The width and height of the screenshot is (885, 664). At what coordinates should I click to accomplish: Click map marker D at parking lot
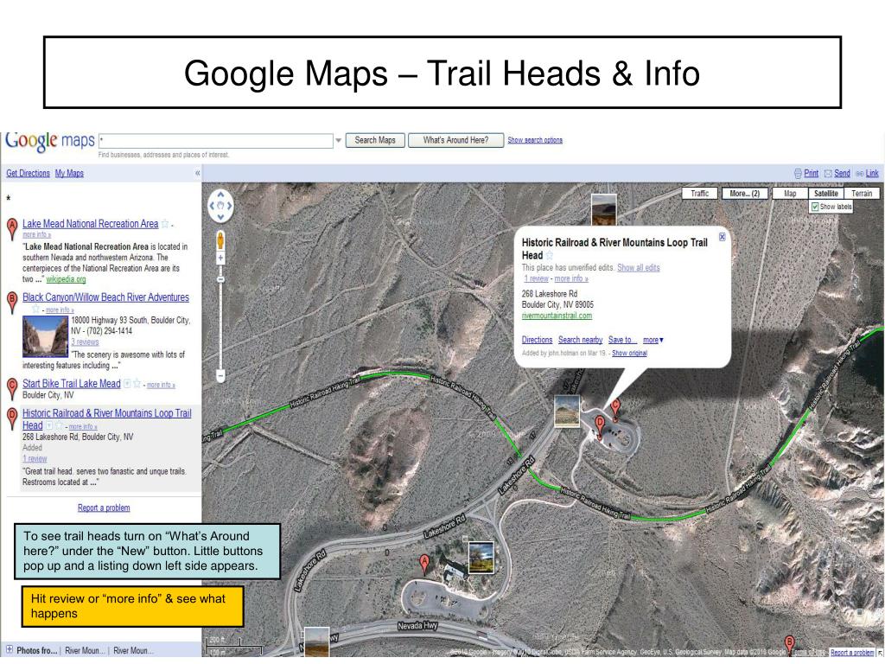(600, 424)
